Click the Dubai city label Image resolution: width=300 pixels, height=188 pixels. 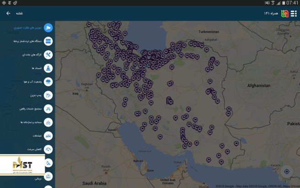coord(178,162)
